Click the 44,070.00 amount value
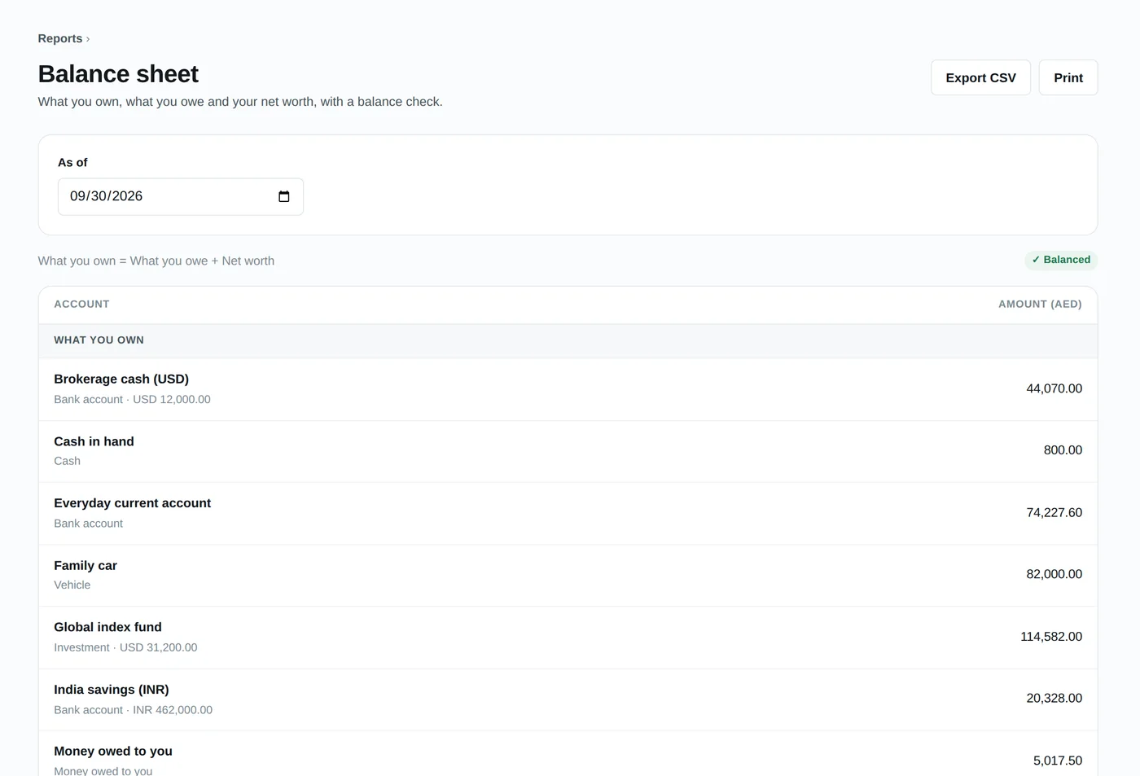The image size is (1140, 776). pyautogui.click(x=1054, y=388)
